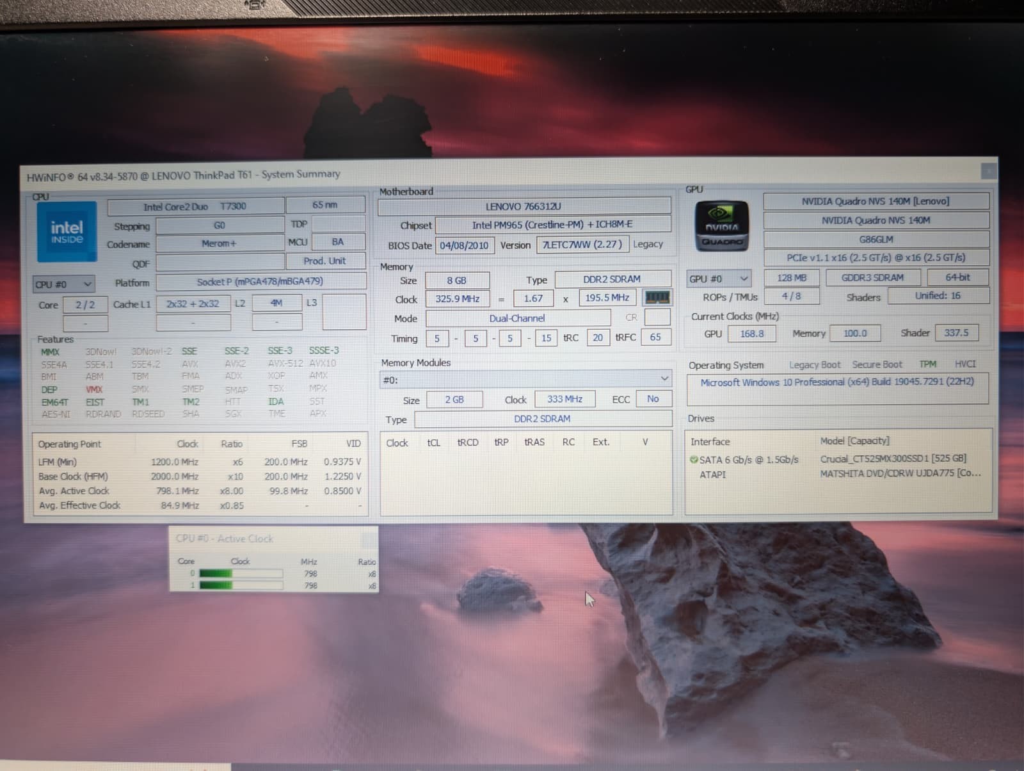Screen dimensions: 1024x771
Task: Click the LENOVO 766312U motherboard field
Action: coord(524,206)
